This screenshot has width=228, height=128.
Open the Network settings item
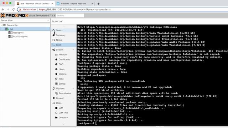(x=63, y=54)
